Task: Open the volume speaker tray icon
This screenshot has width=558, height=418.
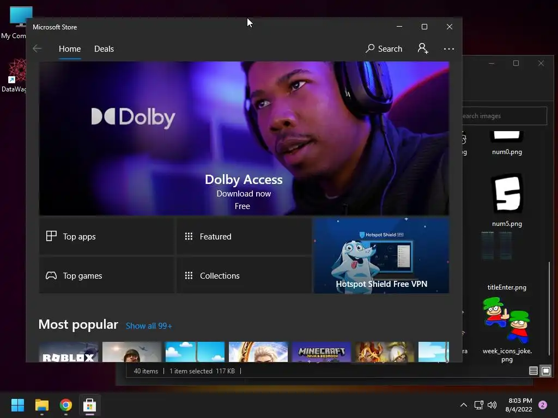Action: [x=492, y=405]
